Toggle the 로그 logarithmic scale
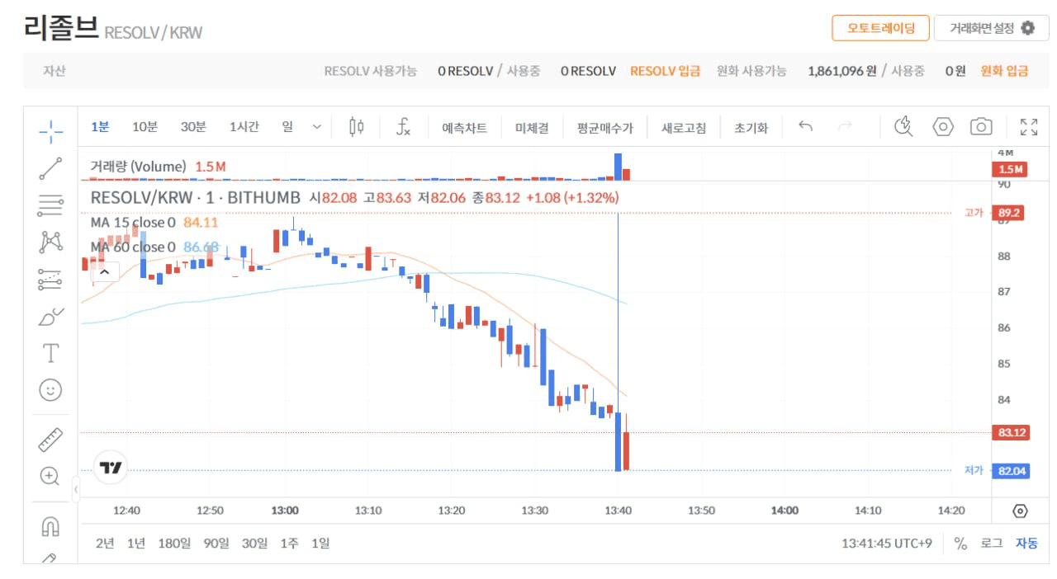 point(991,544)
